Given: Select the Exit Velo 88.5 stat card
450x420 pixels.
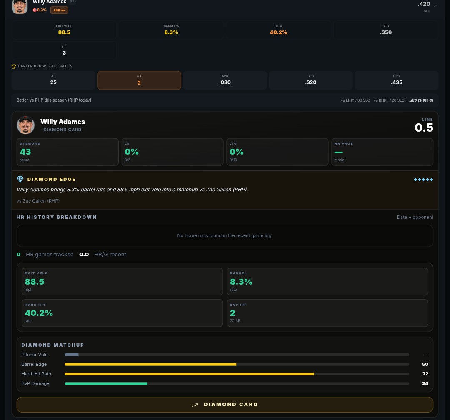Looking at the screenshot, I should (x=64, y=30).
